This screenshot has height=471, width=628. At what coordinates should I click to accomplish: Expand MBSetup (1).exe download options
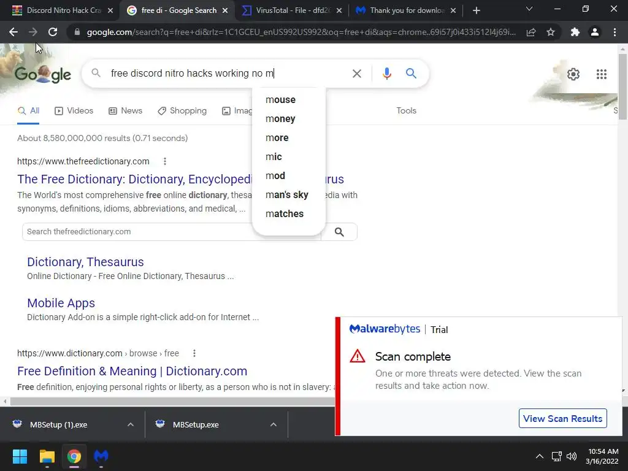click(131, 424)
